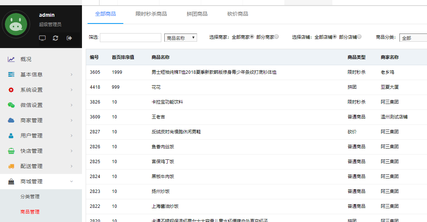Click the 快店管理 basket icon
Screen dimensions: 427x222
click(x=12, y=150)
